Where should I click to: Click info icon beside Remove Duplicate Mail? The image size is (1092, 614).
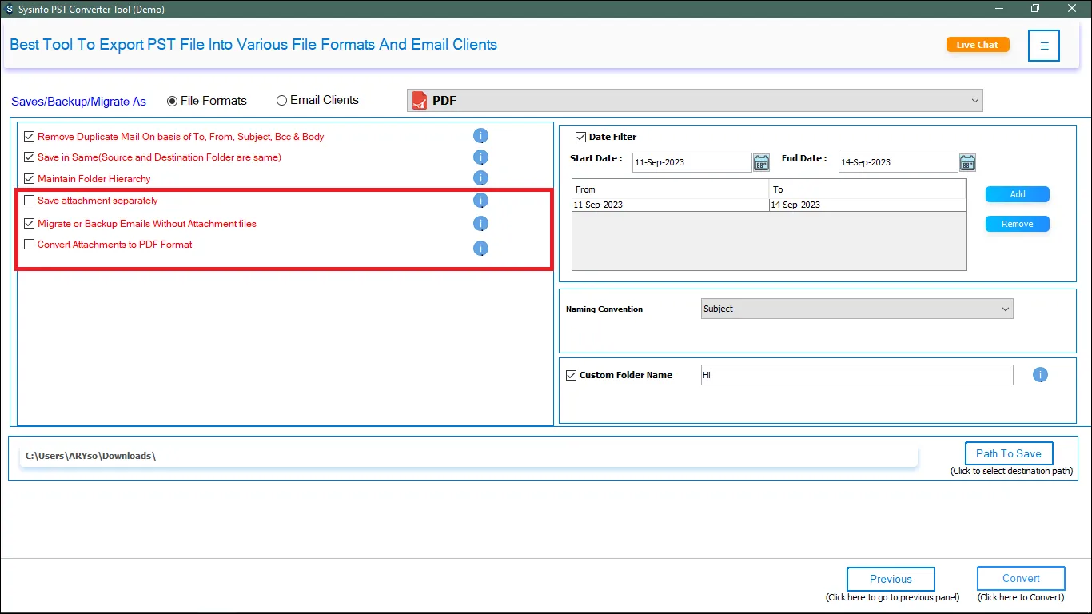[x=480, y=136]
